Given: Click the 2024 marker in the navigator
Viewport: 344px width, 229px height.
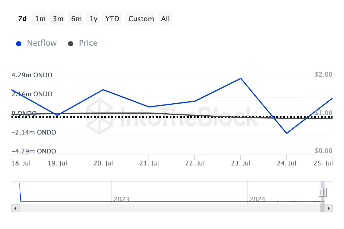Looking at the screenshot, I should coord(257,199).
